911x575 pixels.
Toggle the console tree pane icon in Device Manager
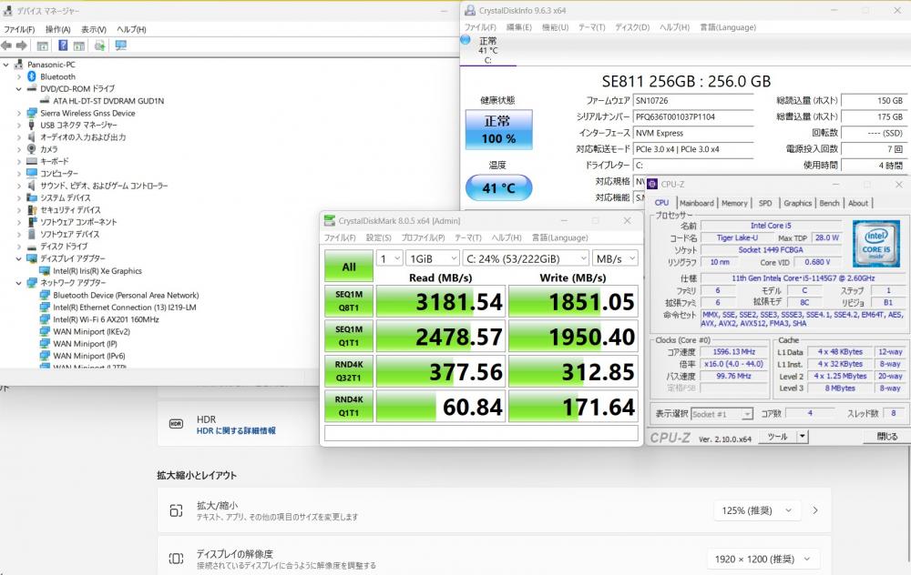point(43,45)
